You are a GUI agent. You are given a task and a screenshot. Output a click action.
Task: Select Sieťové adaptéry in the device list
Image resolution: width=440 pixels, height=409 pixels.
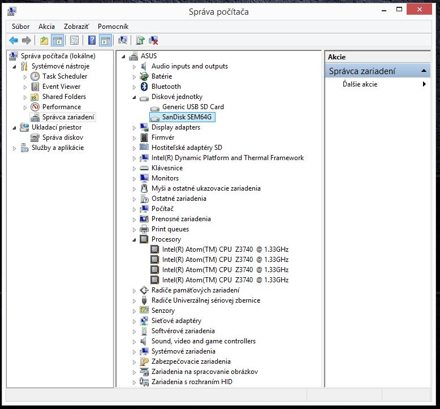point(176,321)
